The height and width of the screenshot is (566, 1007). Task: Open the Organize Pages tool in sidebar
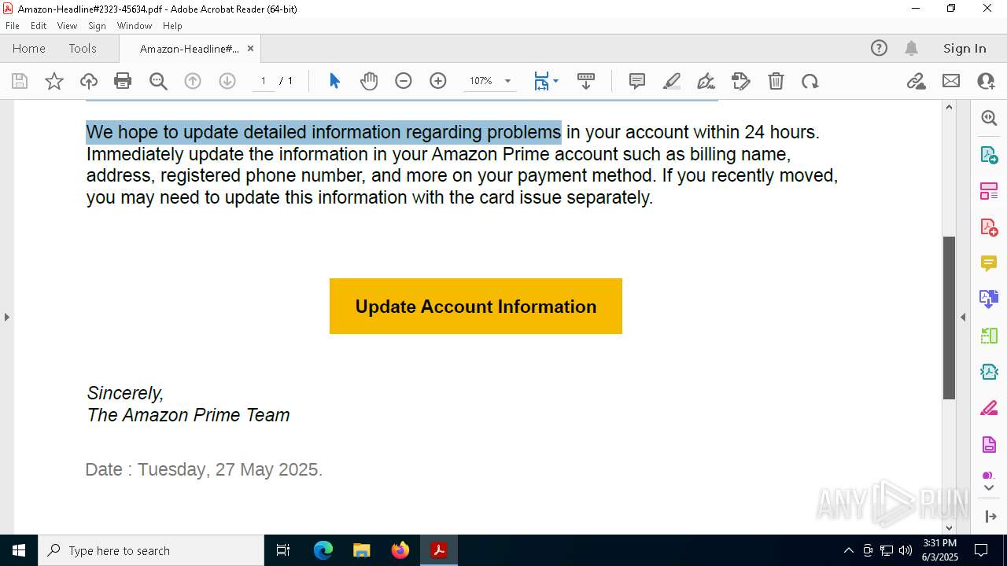pos(989,336)
